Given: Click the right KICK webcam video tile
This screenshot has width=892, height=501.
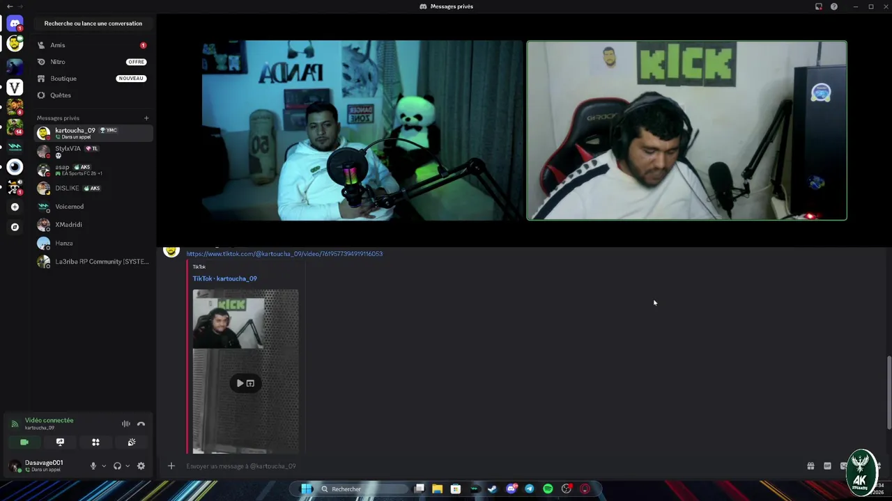Looking at the screenshot, I should click(x=686, y=130).
